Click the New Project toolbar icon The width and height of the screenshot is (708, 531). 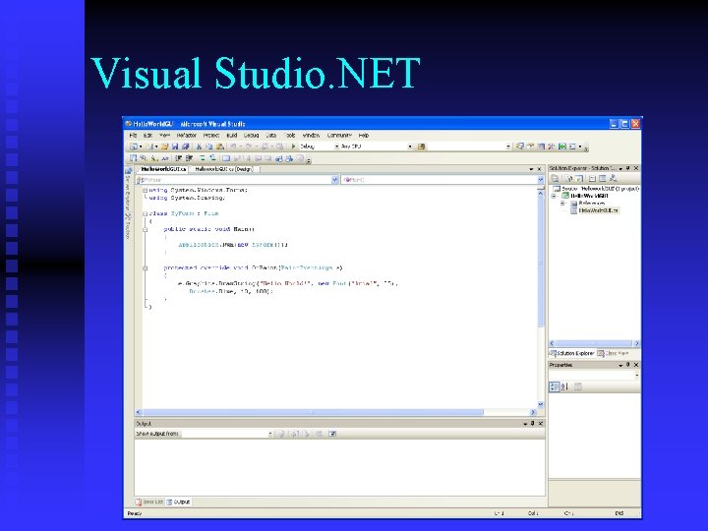[x=134, y=147]
